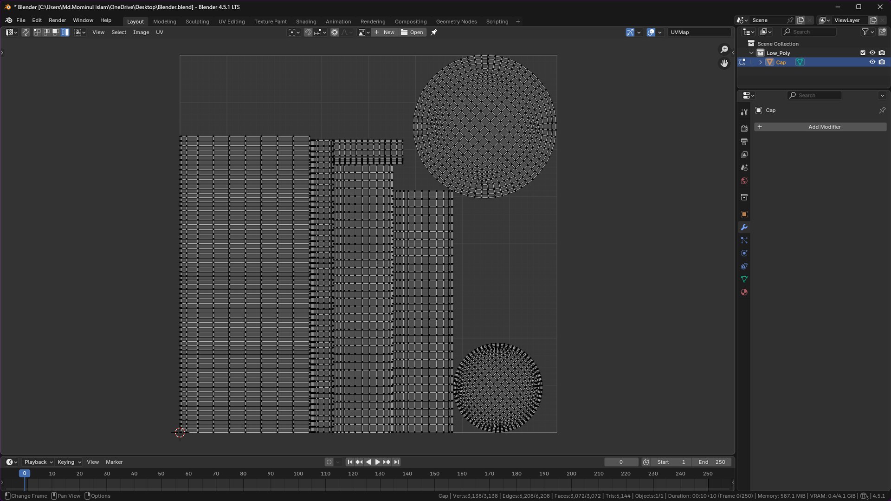Open the pivot point dropdown
The width and height of the screenshot is (891, 501).
294,33
